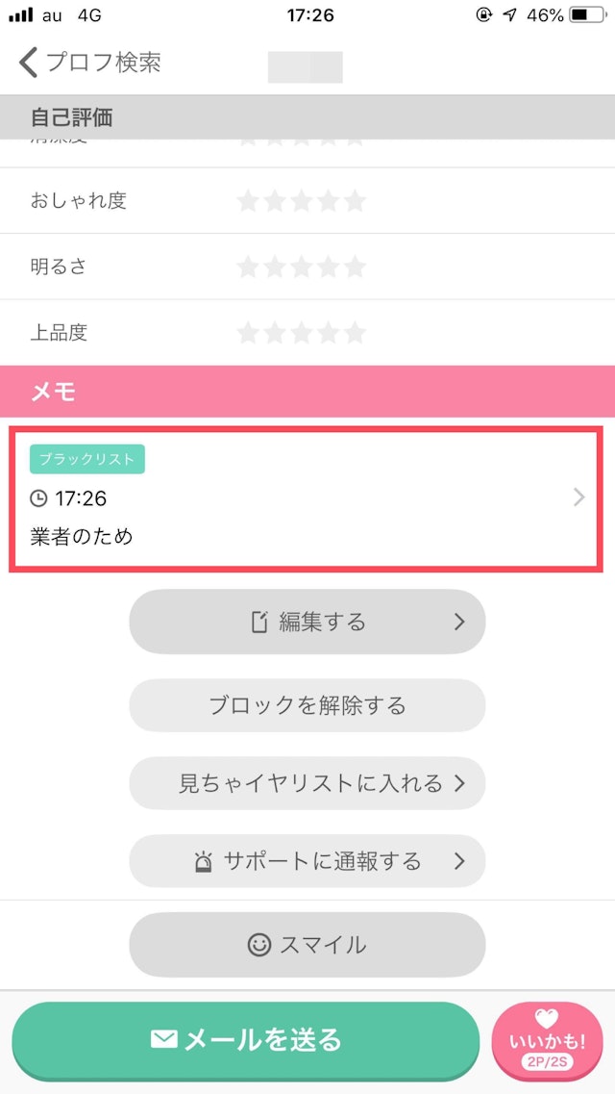Open the memo detail via its right chevron

(x=578, y=497)
